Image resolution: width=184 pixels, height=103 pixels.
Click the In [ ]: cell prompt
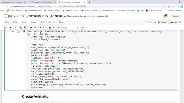pos(16,31)
